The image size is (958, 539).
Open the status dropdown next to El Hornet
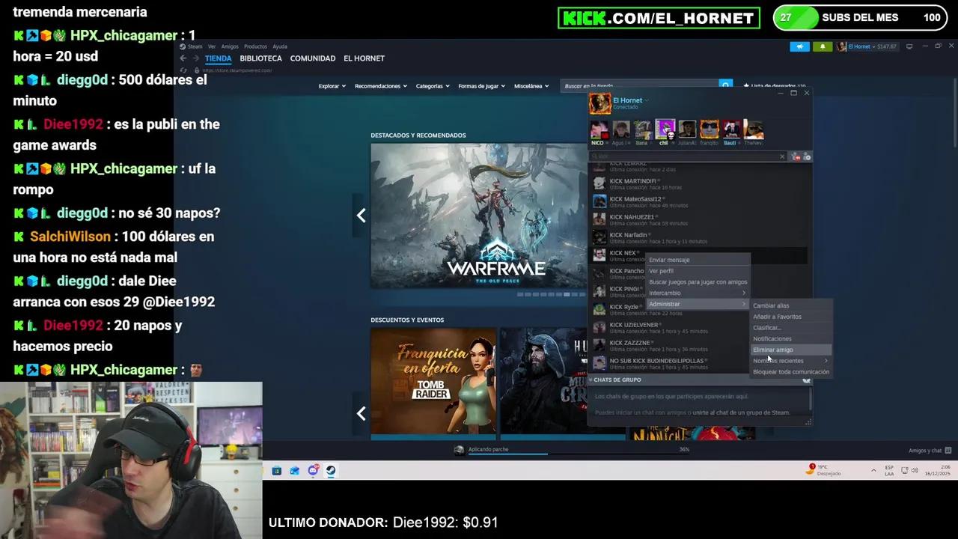[x=647, y=100]
